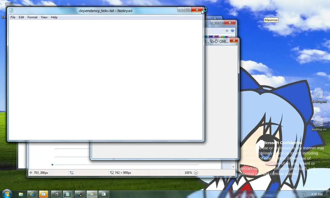This screenshot has height=198, width=330.
Task: Click inside the Notepad text area
Action: click(106, 80)
